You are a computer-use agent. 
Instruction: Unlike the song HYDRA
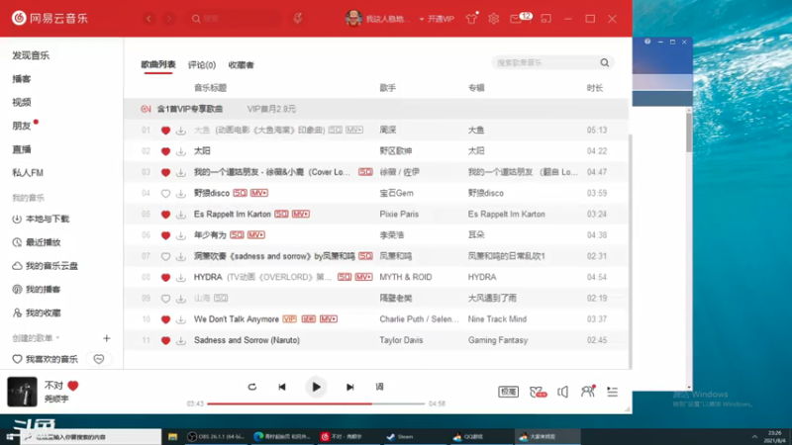point(165,278)
